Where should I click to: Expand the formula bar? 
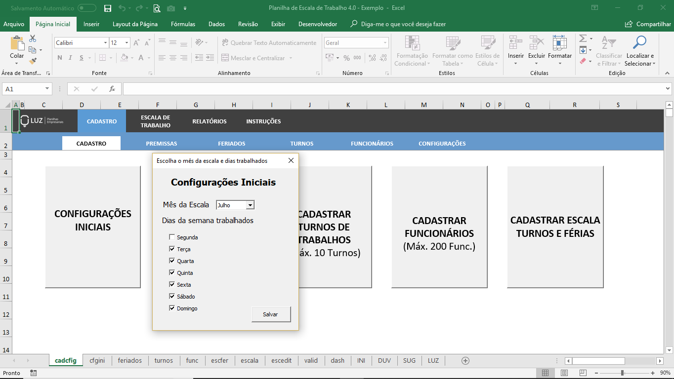click(668, 89)
